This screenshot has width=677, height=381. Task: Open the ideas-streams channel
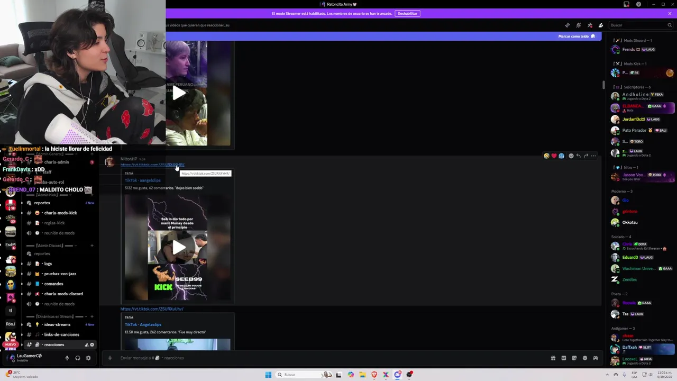(x=61, y=324)
